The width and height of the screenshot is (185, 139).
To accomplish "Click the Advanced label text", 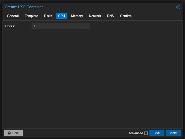I will tap(136, 133).
